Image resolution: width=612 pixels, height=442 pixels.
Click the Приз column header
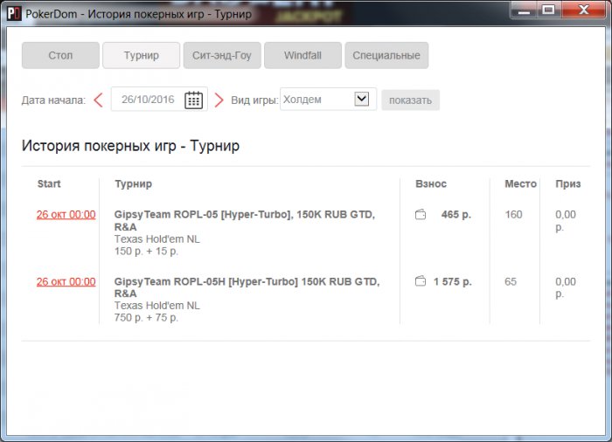tap(568, 183)
